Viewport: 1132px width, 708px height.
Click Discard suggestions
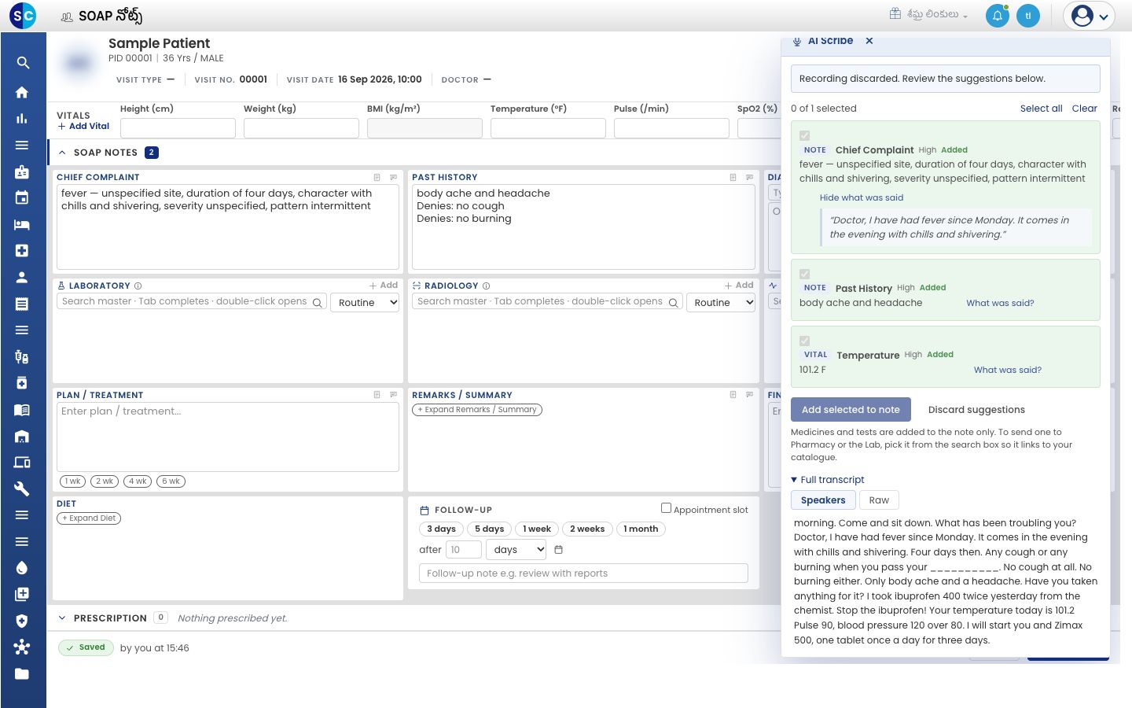coord(976,410)
